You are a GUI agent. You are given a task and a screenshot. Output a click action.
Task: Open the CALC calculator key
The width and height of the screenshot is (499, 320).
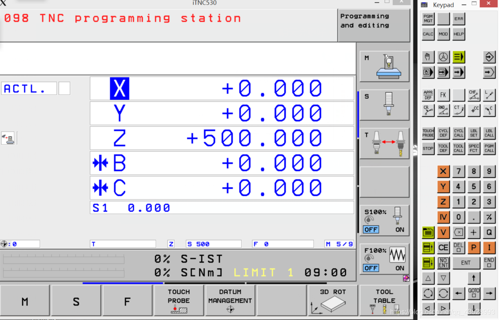(427, 34)
